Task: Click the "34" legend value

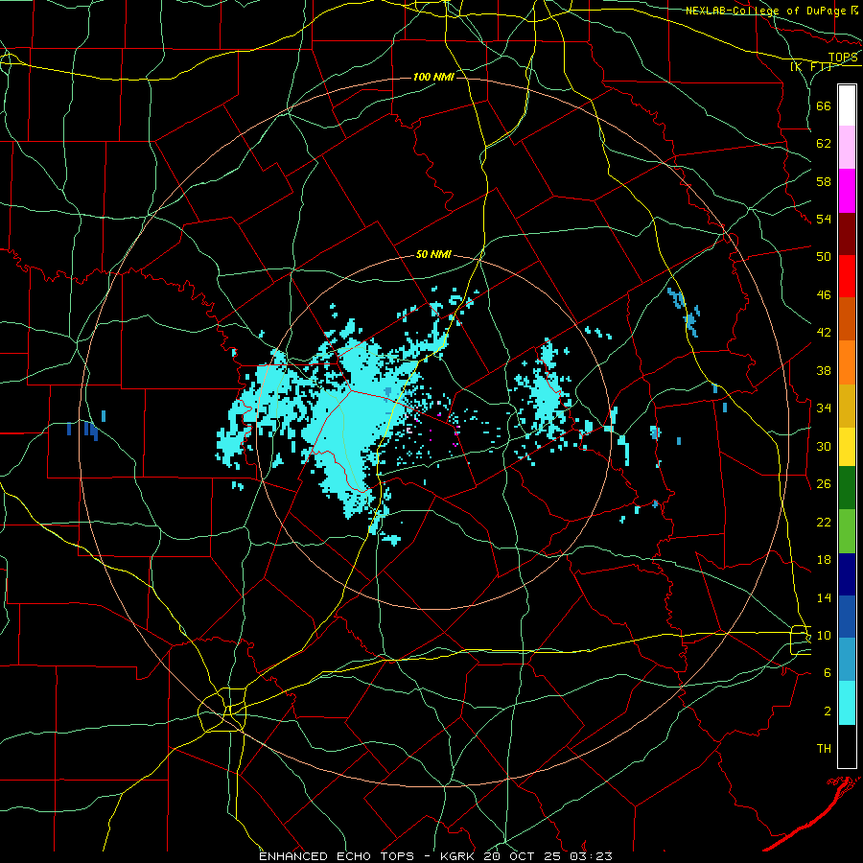Action: click(824, 408)
